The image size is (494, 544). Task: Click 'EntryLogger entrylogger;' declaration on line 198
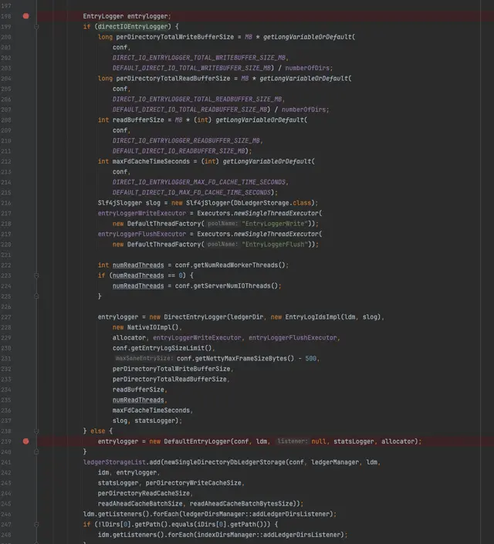(x=127, y=16)
